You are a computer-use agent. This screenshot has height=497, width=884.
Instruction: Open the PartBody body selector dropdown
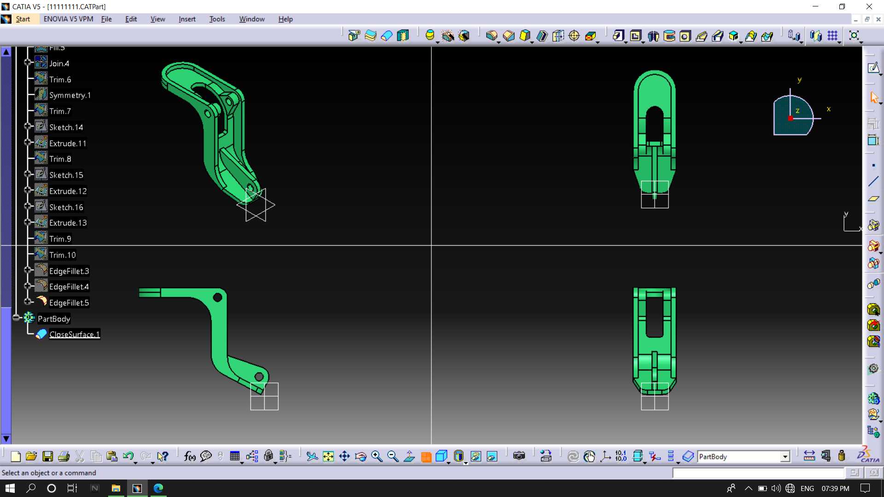click(x=785, y=457)
